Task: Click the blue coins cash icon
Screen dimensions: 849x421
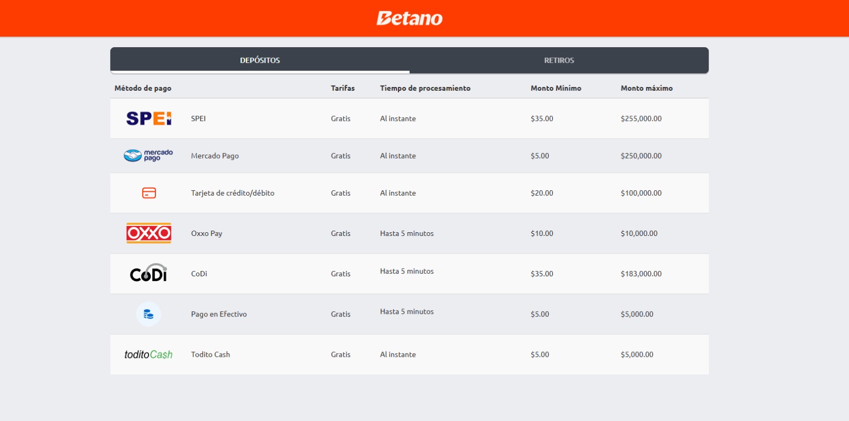Action: 149,314
